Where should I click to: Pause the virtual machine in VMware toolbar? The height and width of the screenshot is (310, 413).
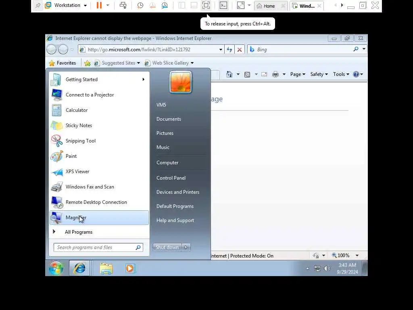click(x=99, y=5)
